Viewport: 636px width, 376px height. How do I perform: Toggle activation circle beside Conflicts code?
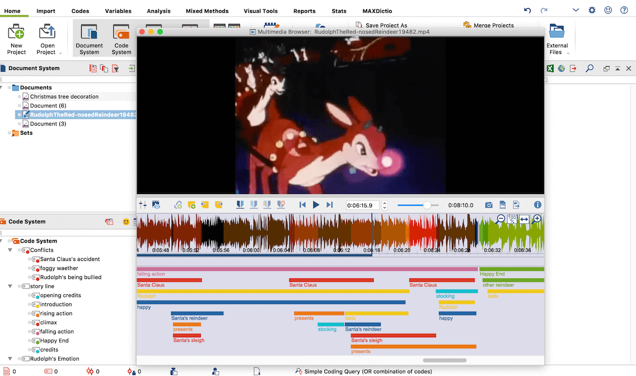[x=20, y=250]
